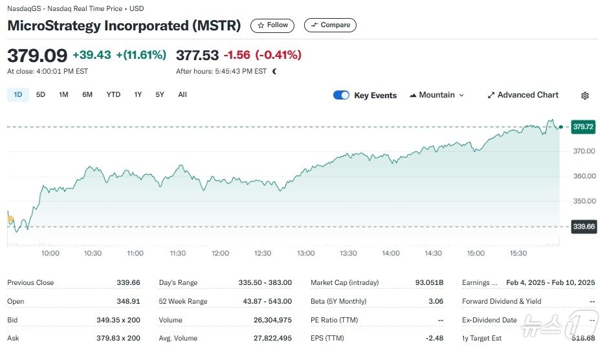Click the mountain chart type icon
605x347 pixels.
coord(413,95)
